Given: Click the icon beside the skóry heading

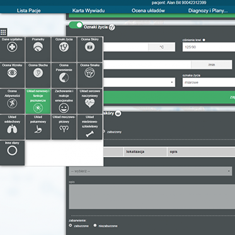Looking at the screenshot, I should click(118, 113).
